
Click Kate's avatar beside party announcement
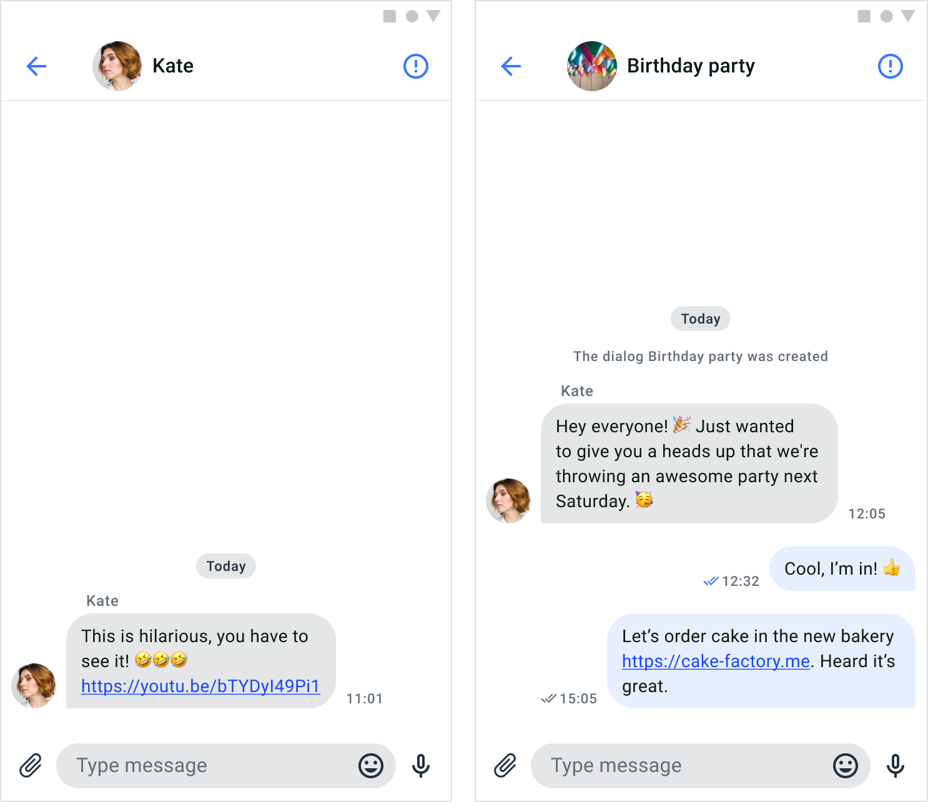click(x=508, y=501)
